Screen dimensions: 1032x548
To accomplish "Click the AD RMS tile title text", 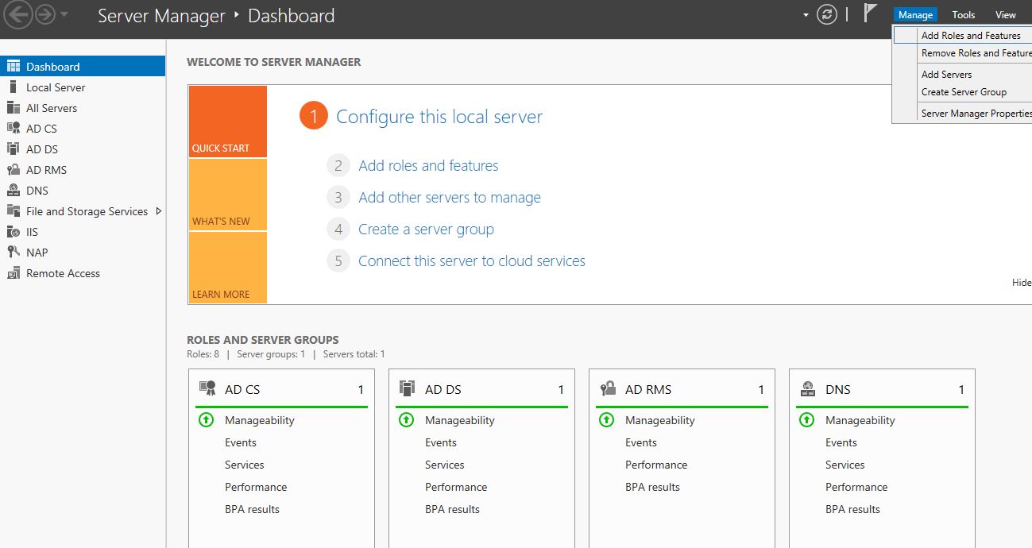I will pyautogui.click(x=648, y=389).
